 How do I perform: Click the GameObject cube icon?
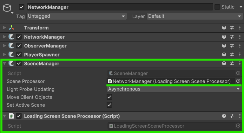[7, 8]
